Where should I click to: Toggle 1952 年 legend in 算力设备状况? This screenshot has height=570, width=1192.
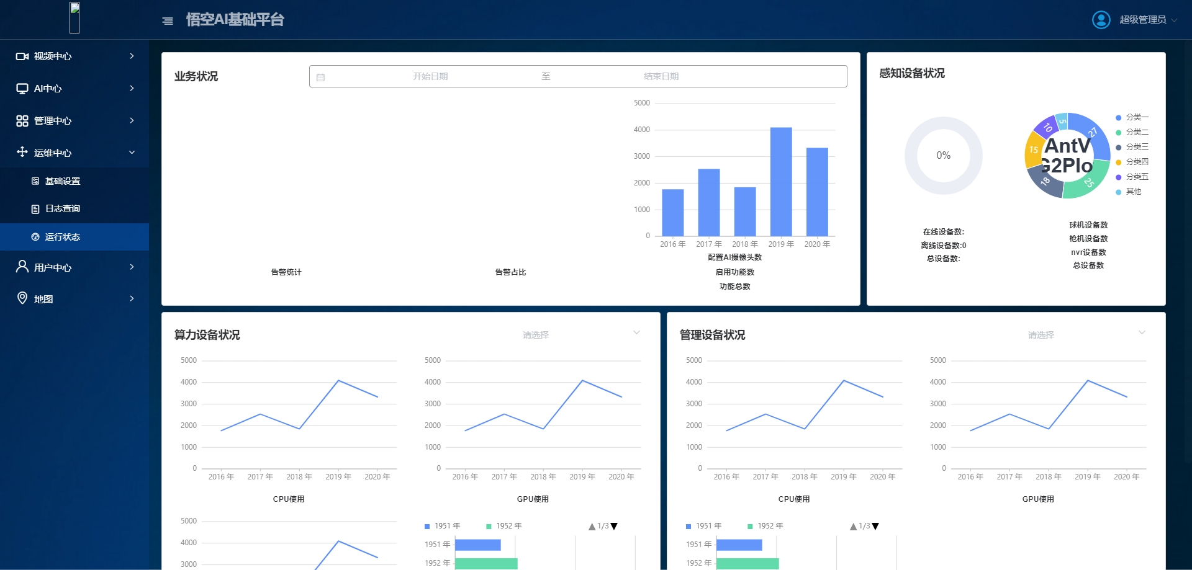click(x=503, y=526)
